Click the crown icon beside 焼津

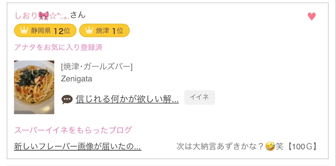click(89, 30)
